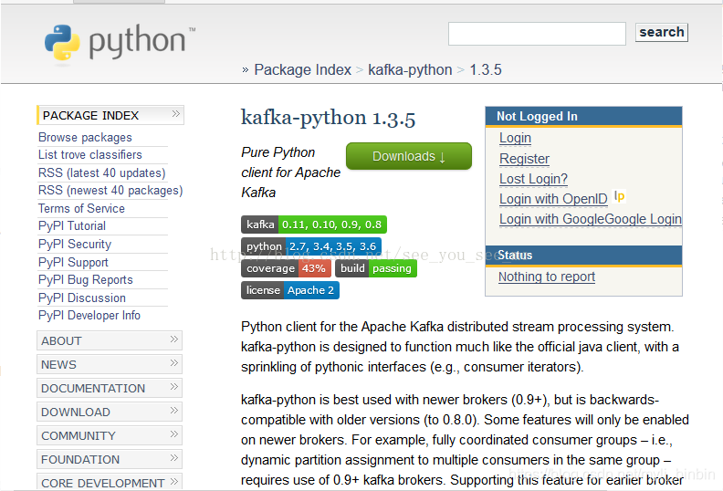Open List trove classifiers link
The image size is (723, 491).
[x=89, y=155]
